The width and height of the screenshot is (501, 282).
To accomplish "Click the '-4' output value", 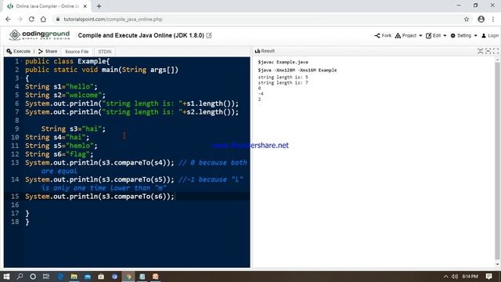I will (x=261, y=94).
